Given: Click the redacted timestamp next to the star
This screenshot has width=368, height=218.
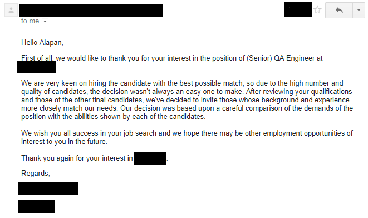Looking at the screenshot, I should tap(298, 9).
